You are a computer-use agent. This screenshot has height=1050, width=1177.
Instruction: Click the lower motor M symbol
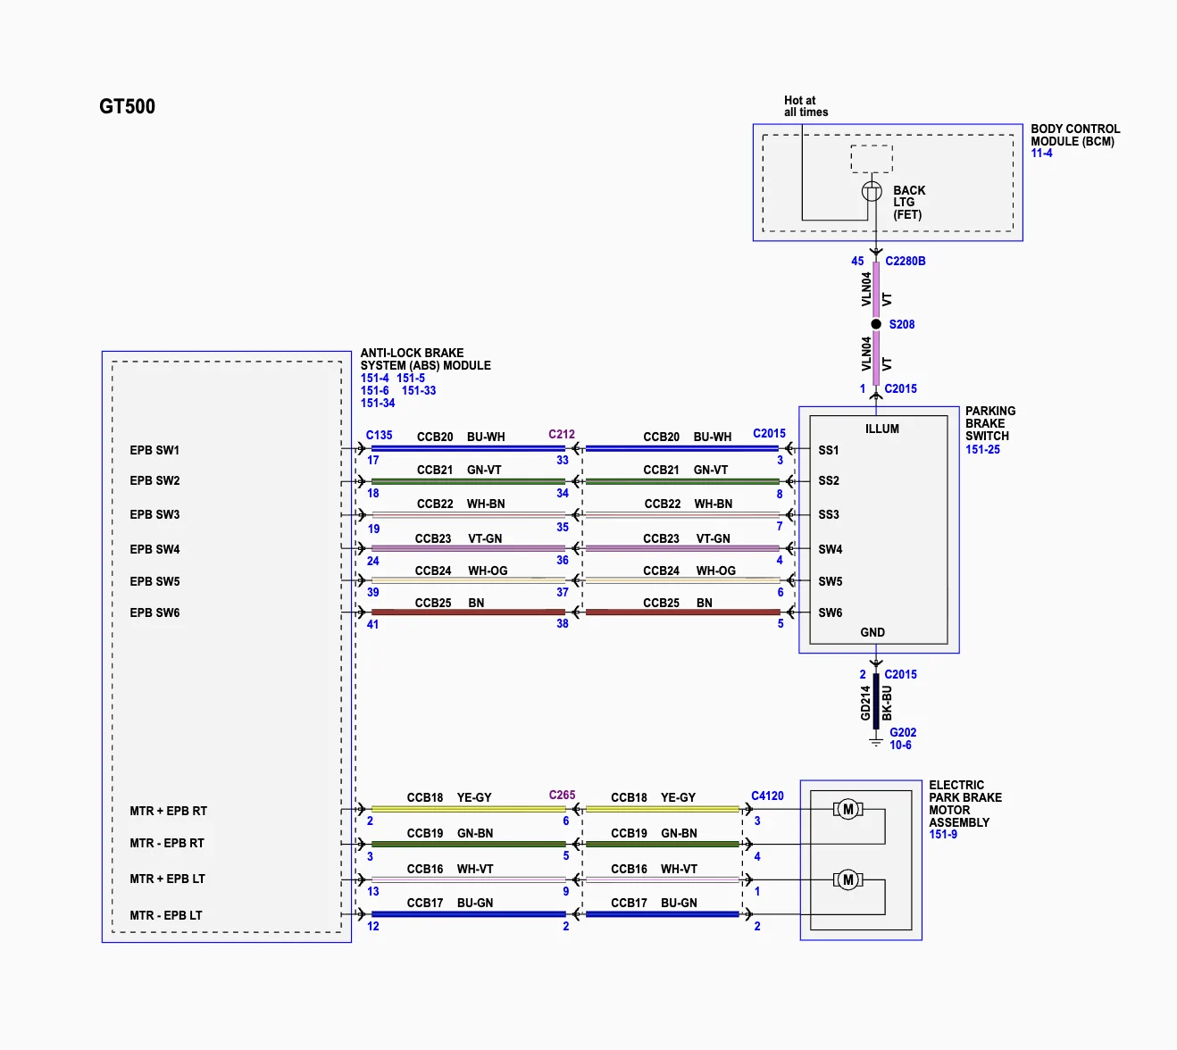point(848,880)
